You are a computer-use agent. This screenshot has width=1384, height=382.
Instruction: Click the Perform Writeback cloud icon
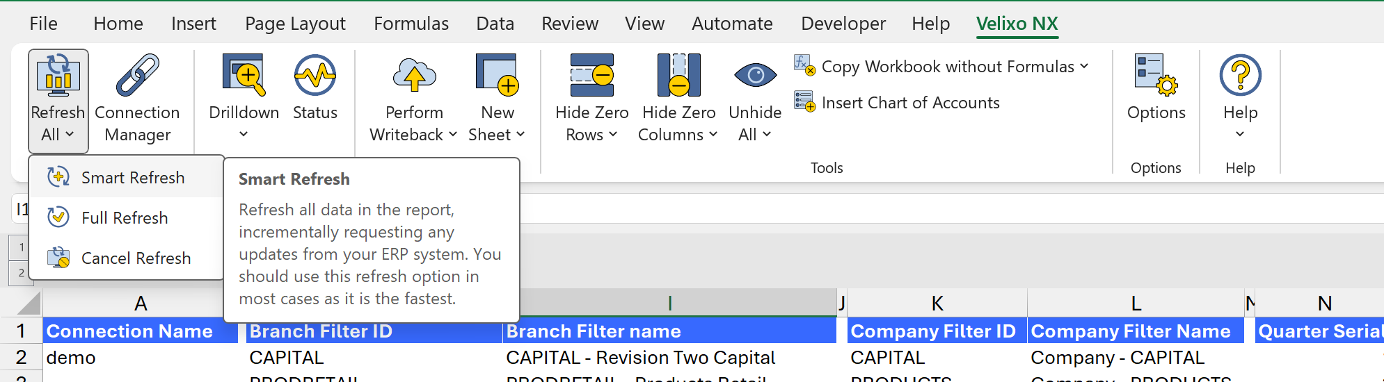(414, 75)
